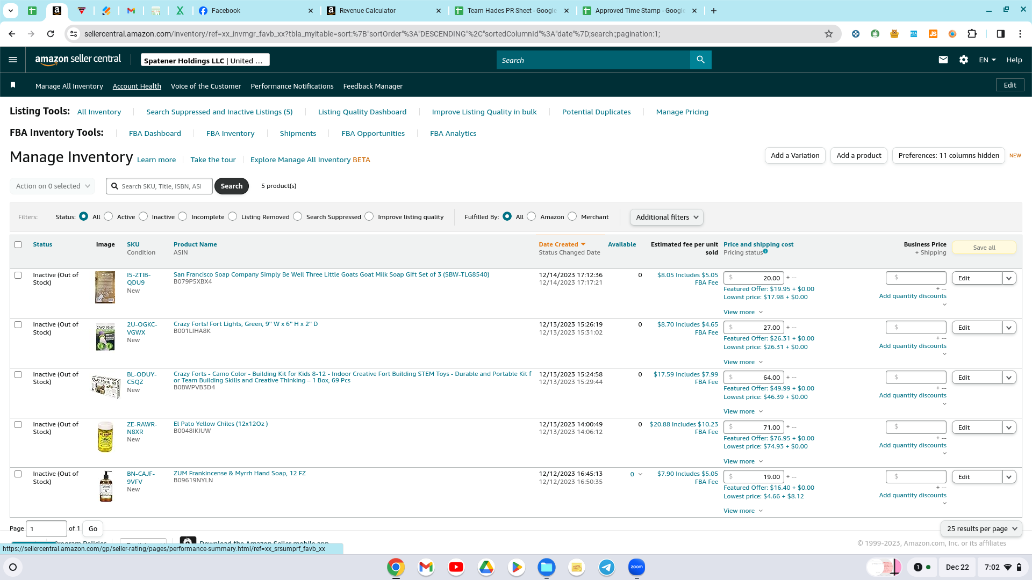Choose the Inactive status filter radio

coord(143,216)
